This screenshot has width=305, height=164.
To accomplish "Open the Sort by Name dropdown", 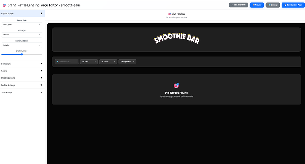I will pos(127,62).
